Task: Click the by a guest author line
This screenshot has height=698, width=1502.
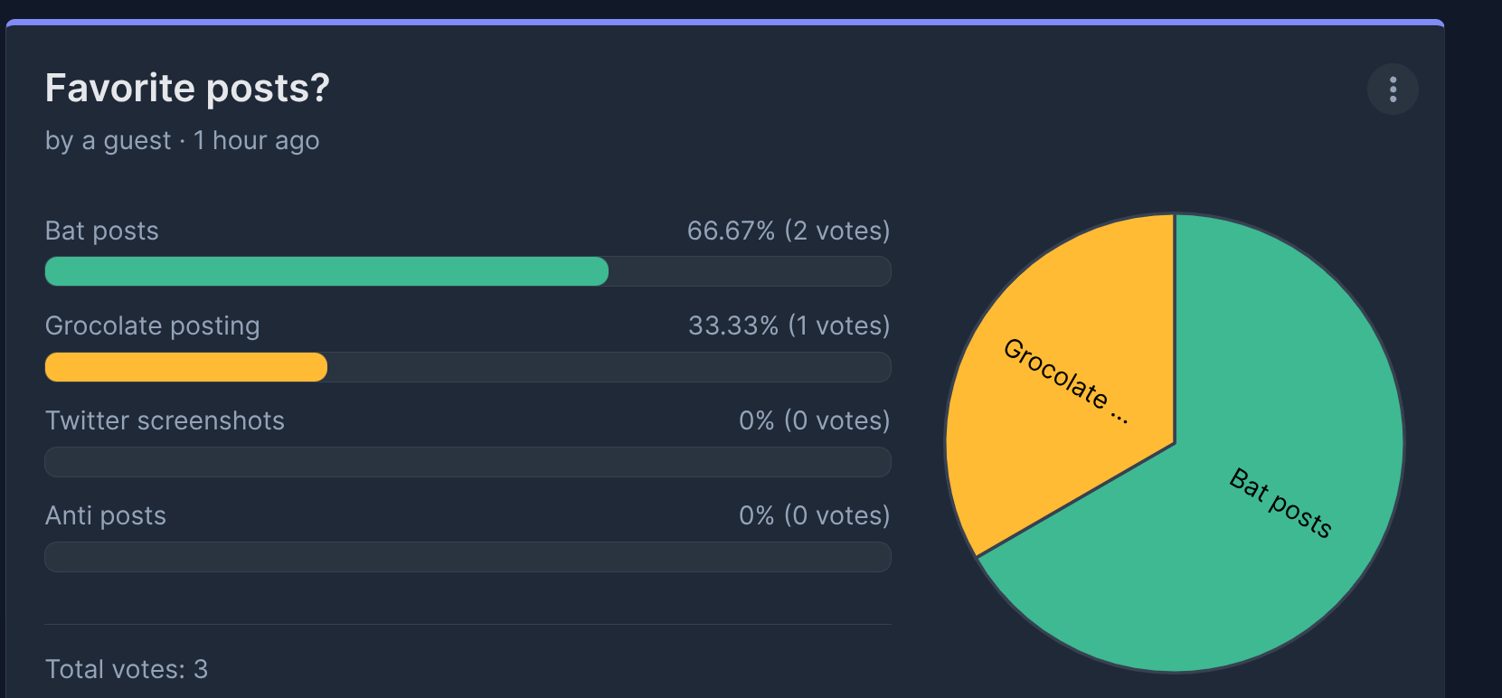Action: tap(182, 140)
